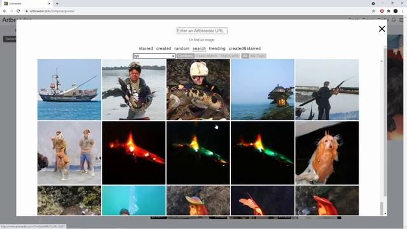The width and height of the screenshot is (407, 229).
Task: Reload the page
Action: coord(18,11)
